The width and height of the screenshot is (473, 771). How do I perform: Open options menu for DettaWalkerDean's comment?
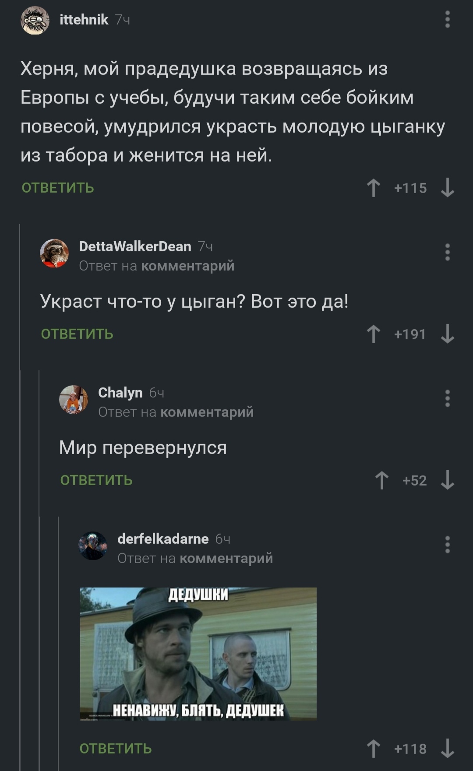tap(447, 252)
